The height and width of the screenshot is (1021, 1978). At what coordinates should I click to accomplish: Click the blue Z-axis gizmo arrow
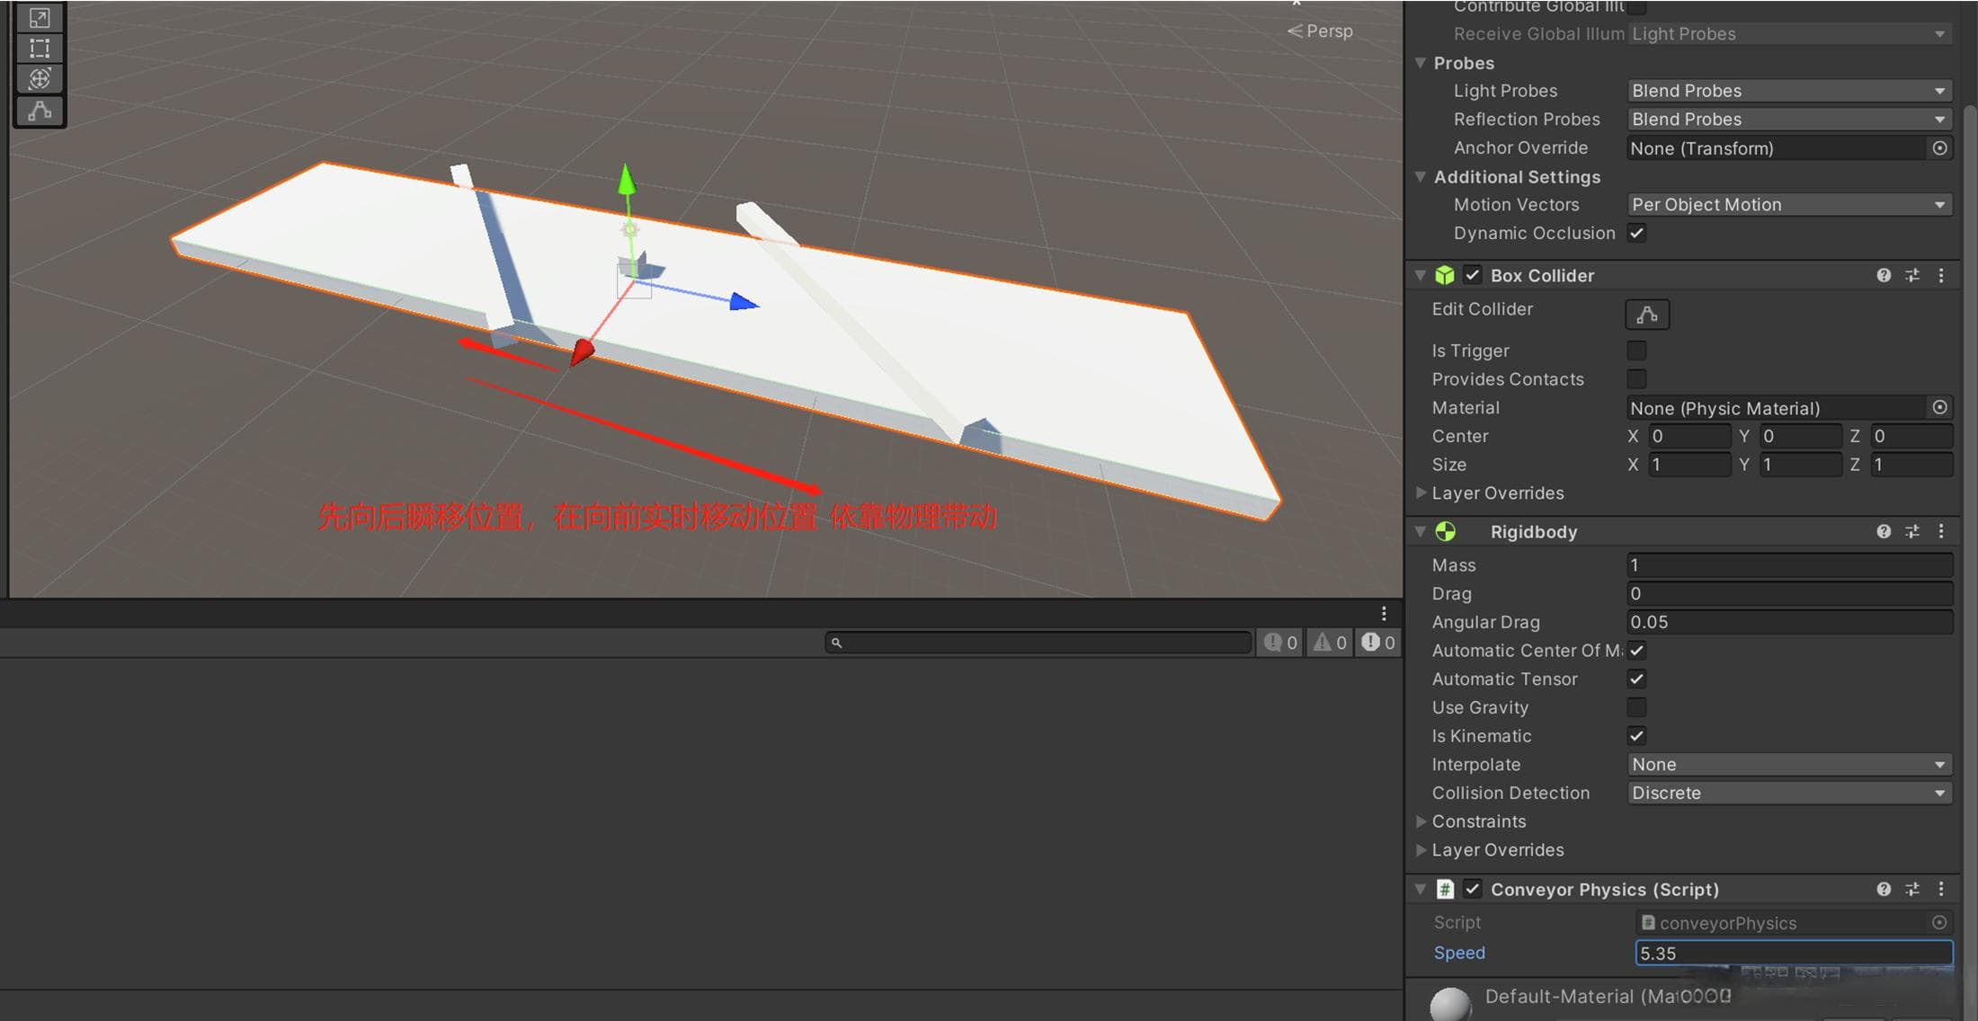pyautogui.click(x=744, y=302)
